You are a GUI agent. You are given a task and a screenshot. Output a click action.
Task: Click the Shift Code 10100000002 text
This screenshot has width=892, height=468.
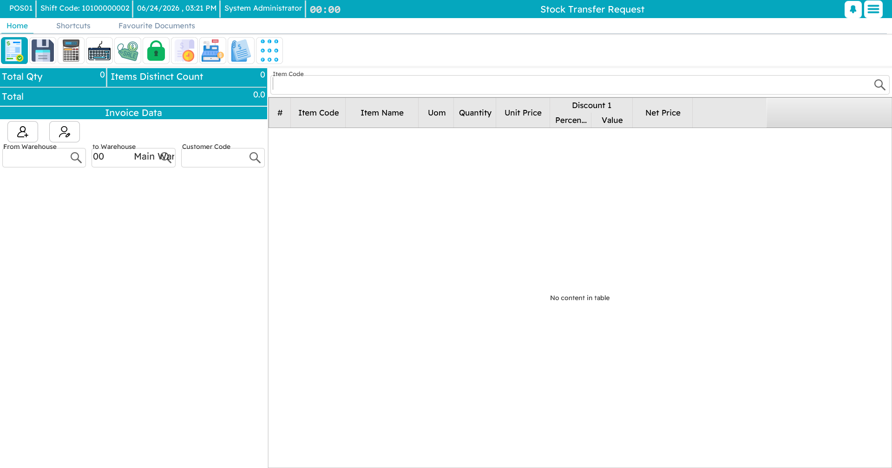[85, 8]
